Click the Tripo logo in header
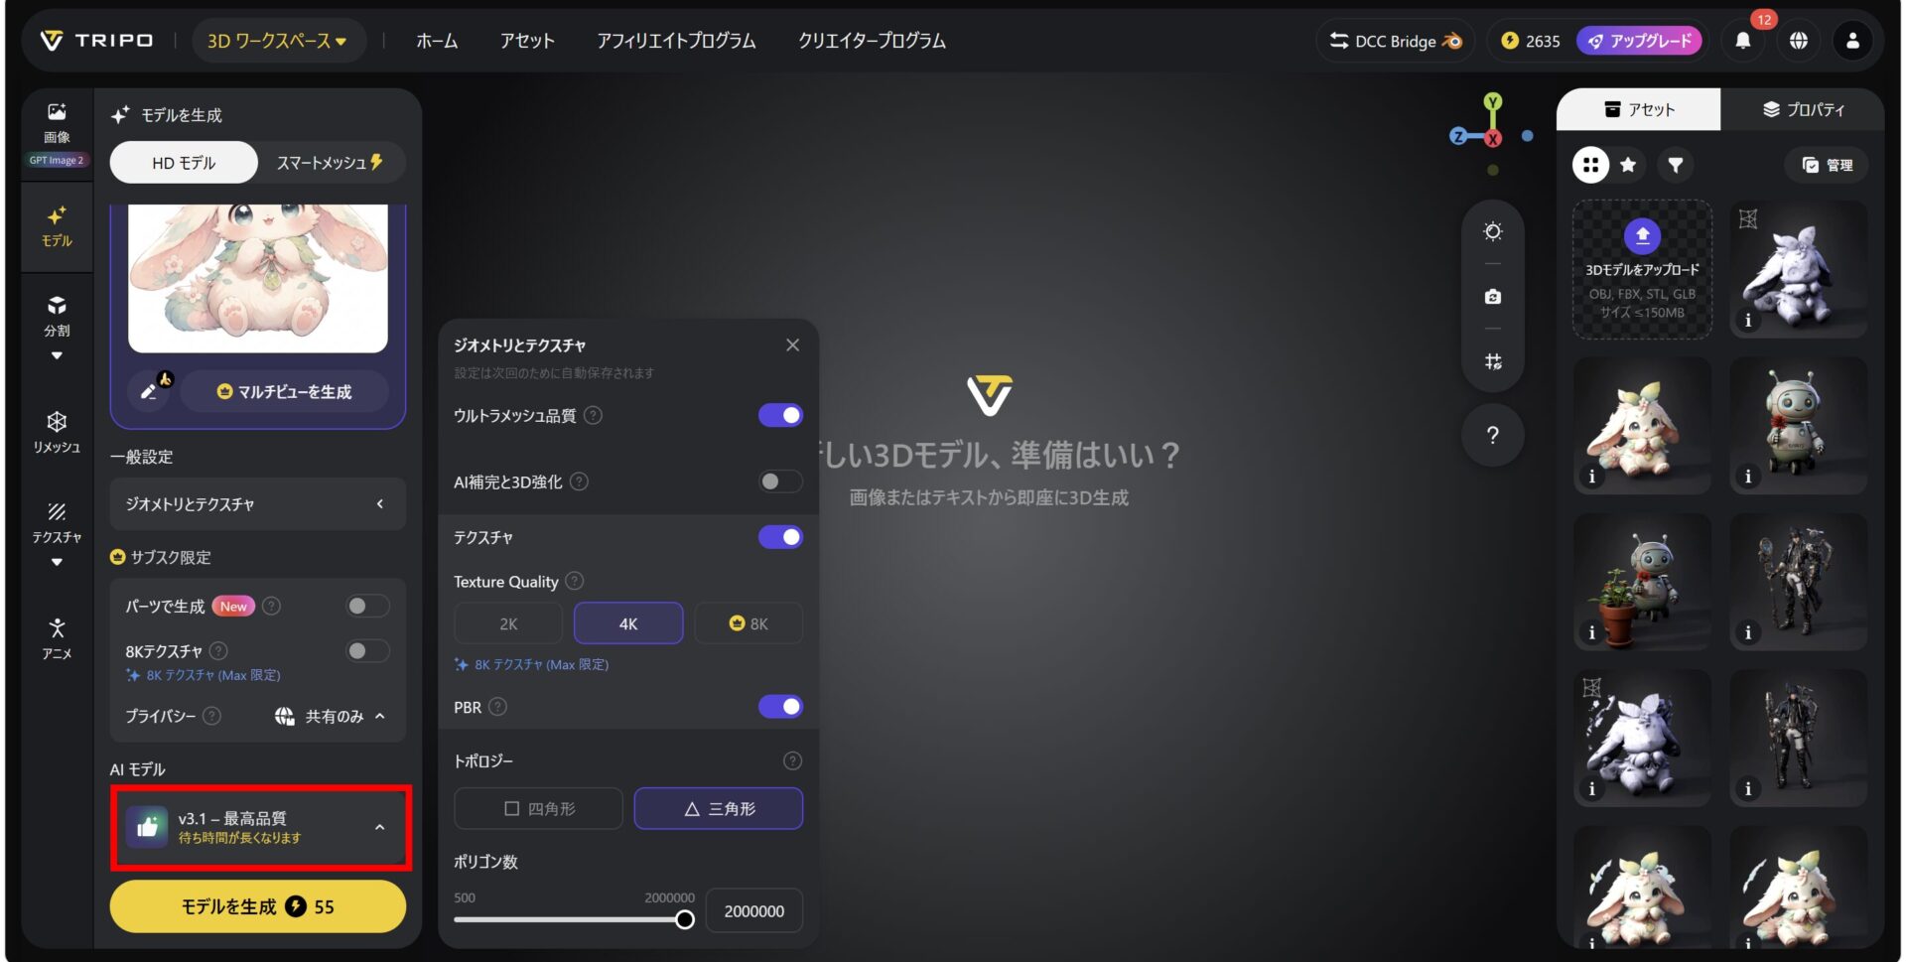The width and height of the screenshot is (1906, 962). [x=96, y=41]
